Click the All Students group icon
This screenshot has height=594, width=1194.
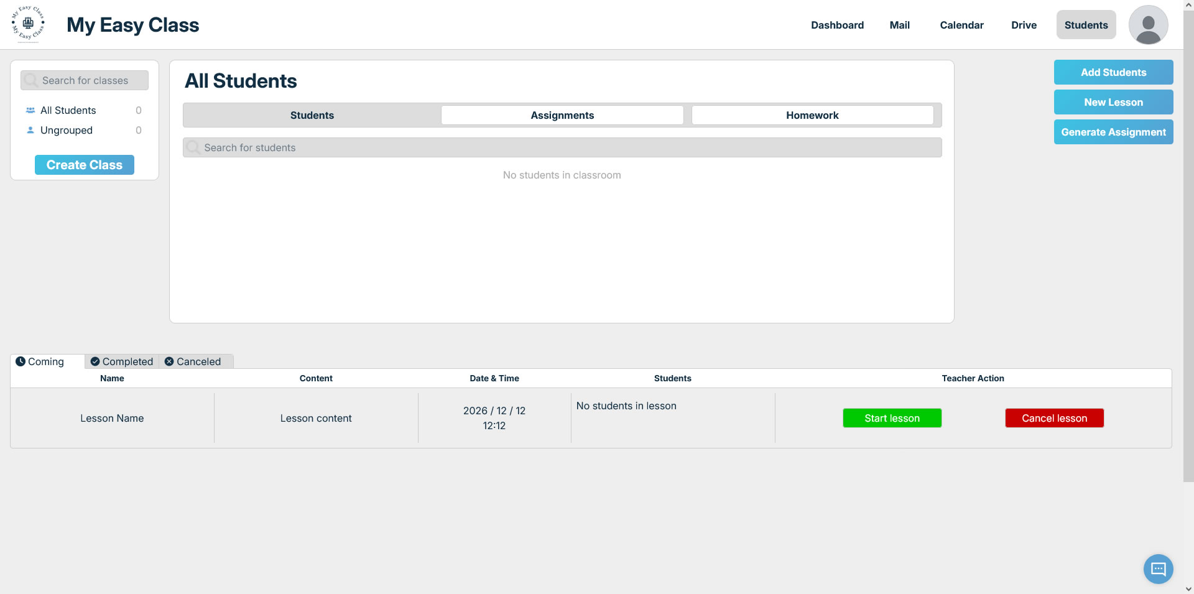(30, 110)
